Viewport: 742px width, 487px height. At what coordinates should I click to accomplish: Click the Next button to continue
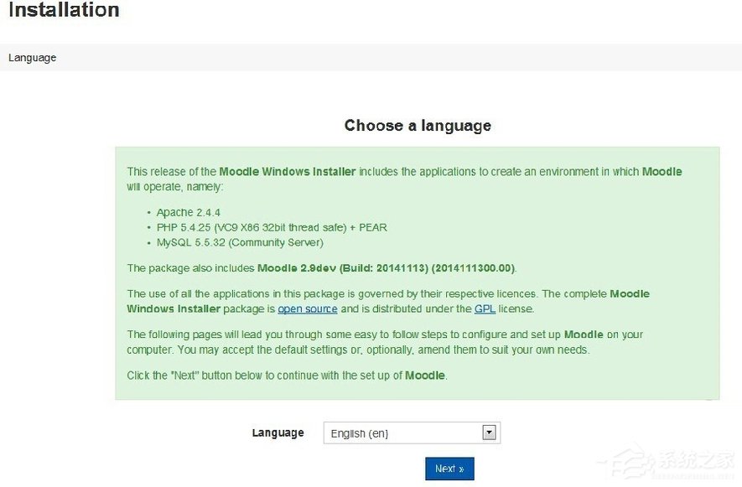click(449, 469)
